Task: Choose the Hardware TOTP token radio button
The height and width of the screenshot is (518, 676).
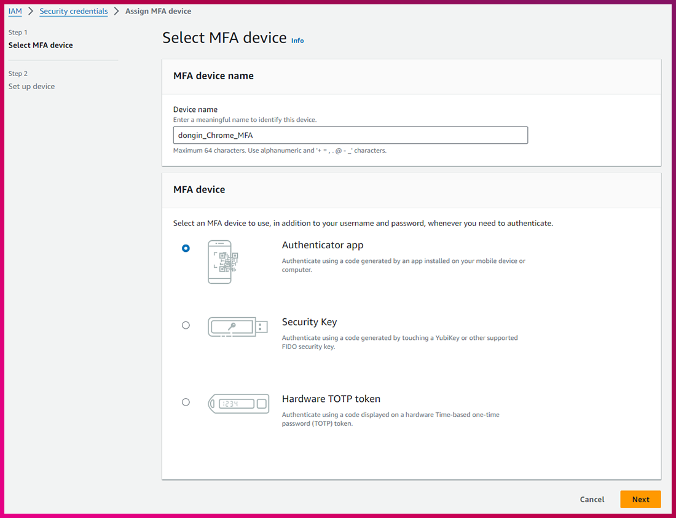Action: (x=186, y=402)
